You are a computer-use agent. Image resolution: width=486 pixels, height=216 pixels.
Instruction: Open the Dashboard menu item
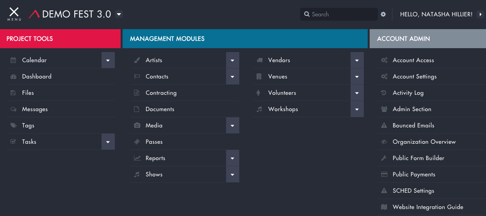pyautogui.click(x=37, y=77)
